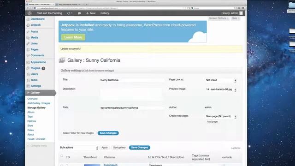295x166 pixels.
Task: Click the Settings sidebar icon
Action: click(28, 86)
